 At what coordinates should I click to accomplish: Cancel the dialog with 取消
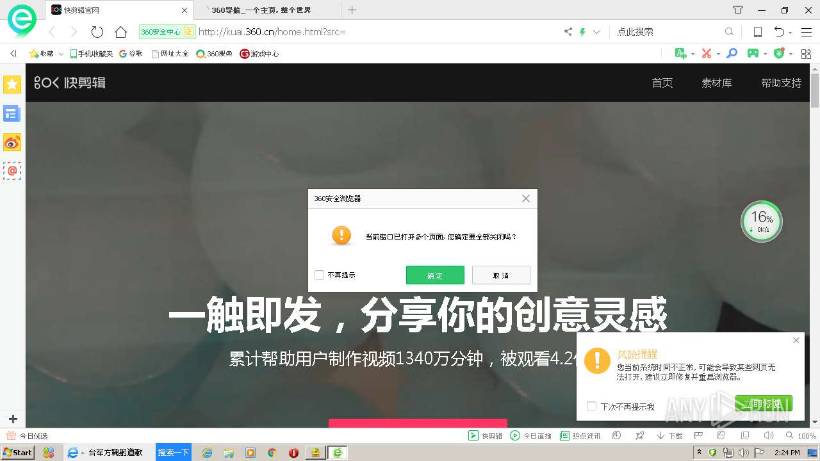click(501, 275)
